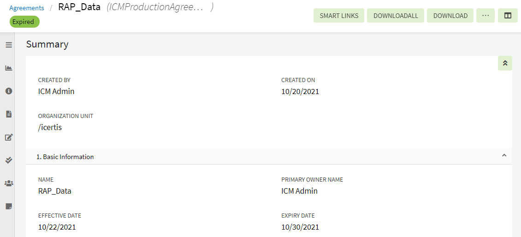The width and height of the screenshot is (521, 237).
Task: Collapse the Basic Information section
Action: point(504,156)
